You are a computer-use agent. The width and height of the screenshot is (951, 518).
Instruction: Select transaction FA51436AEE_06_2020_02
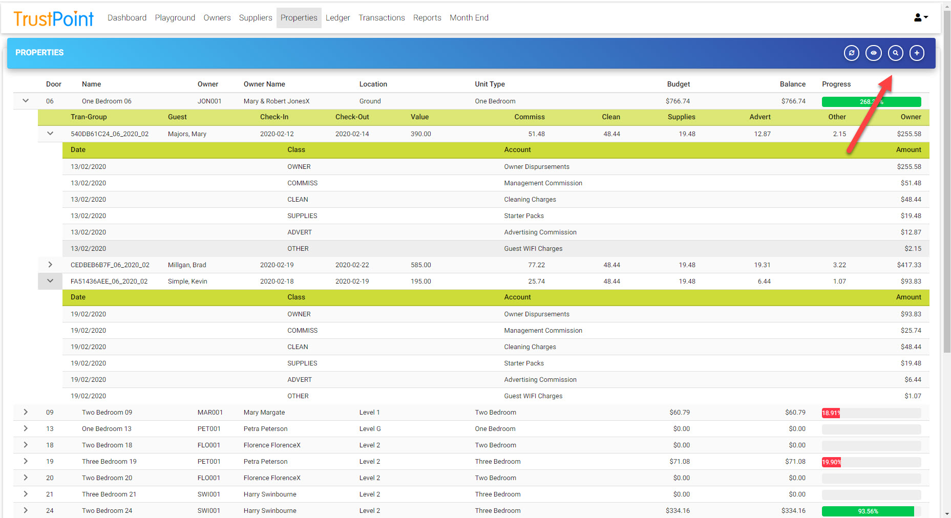point(109,281)
